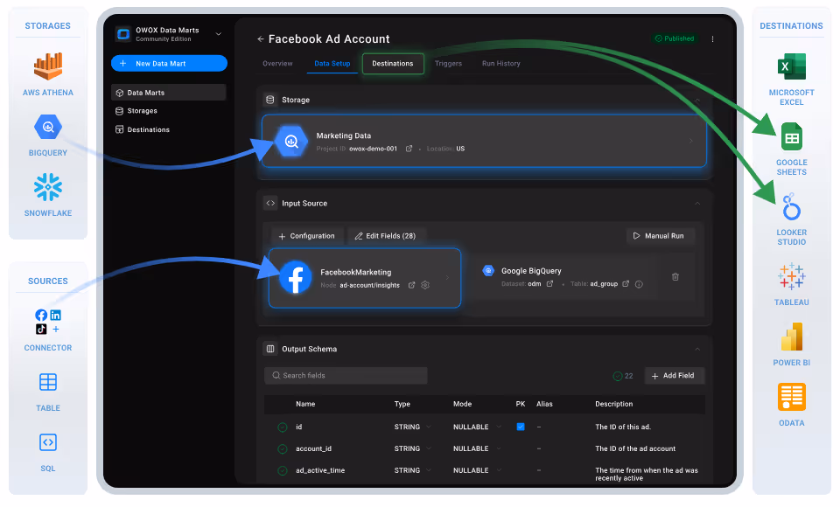Open the Run History tab
The width and height of the screenshot is (840, 507).
click(501, 63)
